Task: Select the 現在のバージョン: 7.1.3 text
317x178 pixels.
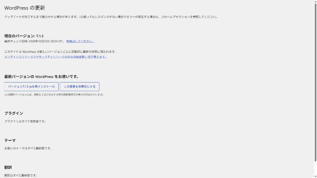Action: click(x=24, y=36)
